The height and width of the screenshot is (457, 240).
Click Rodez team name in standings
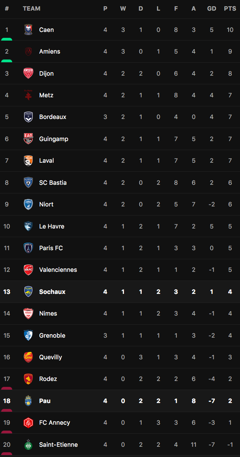point(48,379)
